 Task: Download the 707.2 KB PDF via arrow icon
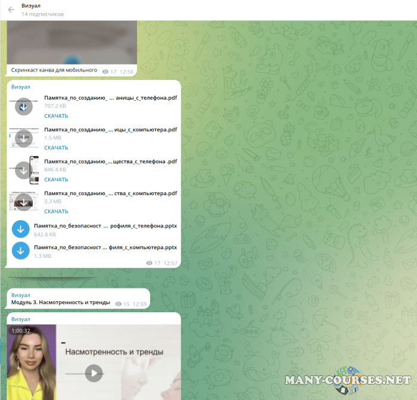click(23, 106)
